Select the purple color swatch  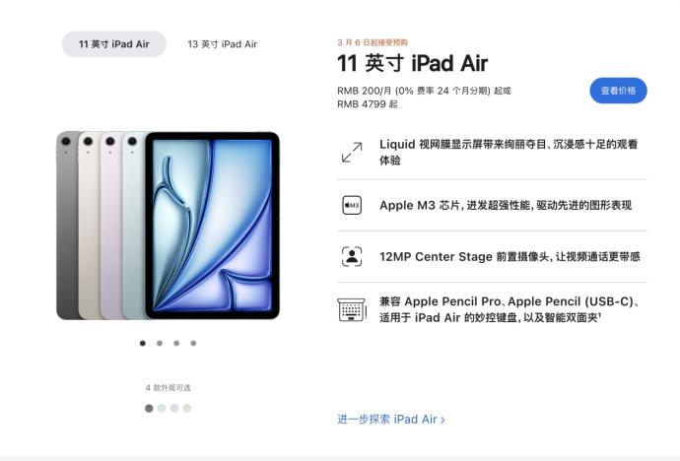point(174,408)
